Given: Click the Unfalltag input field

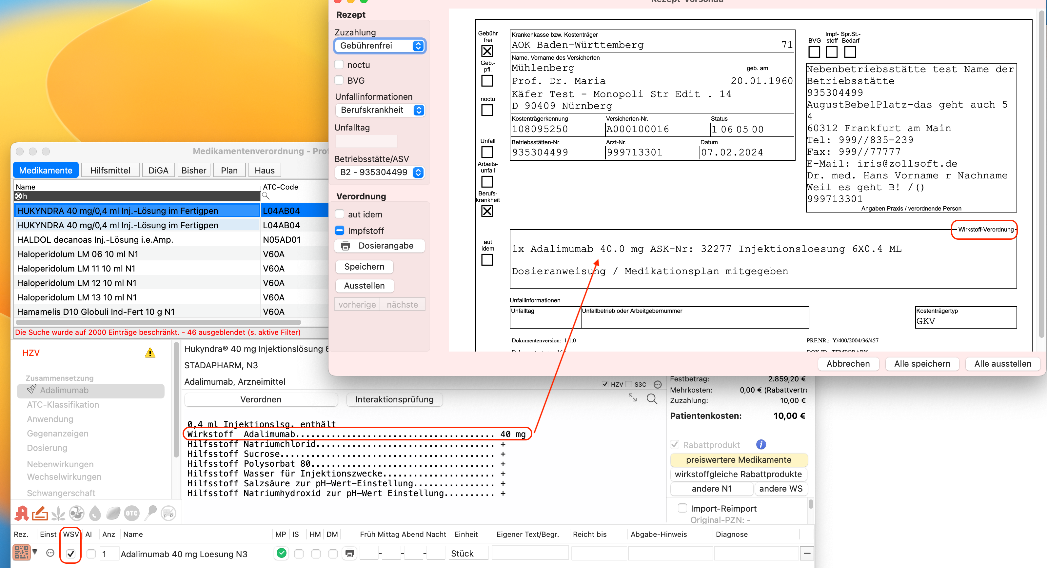Looking at the screenshot, I should [366, 141].
